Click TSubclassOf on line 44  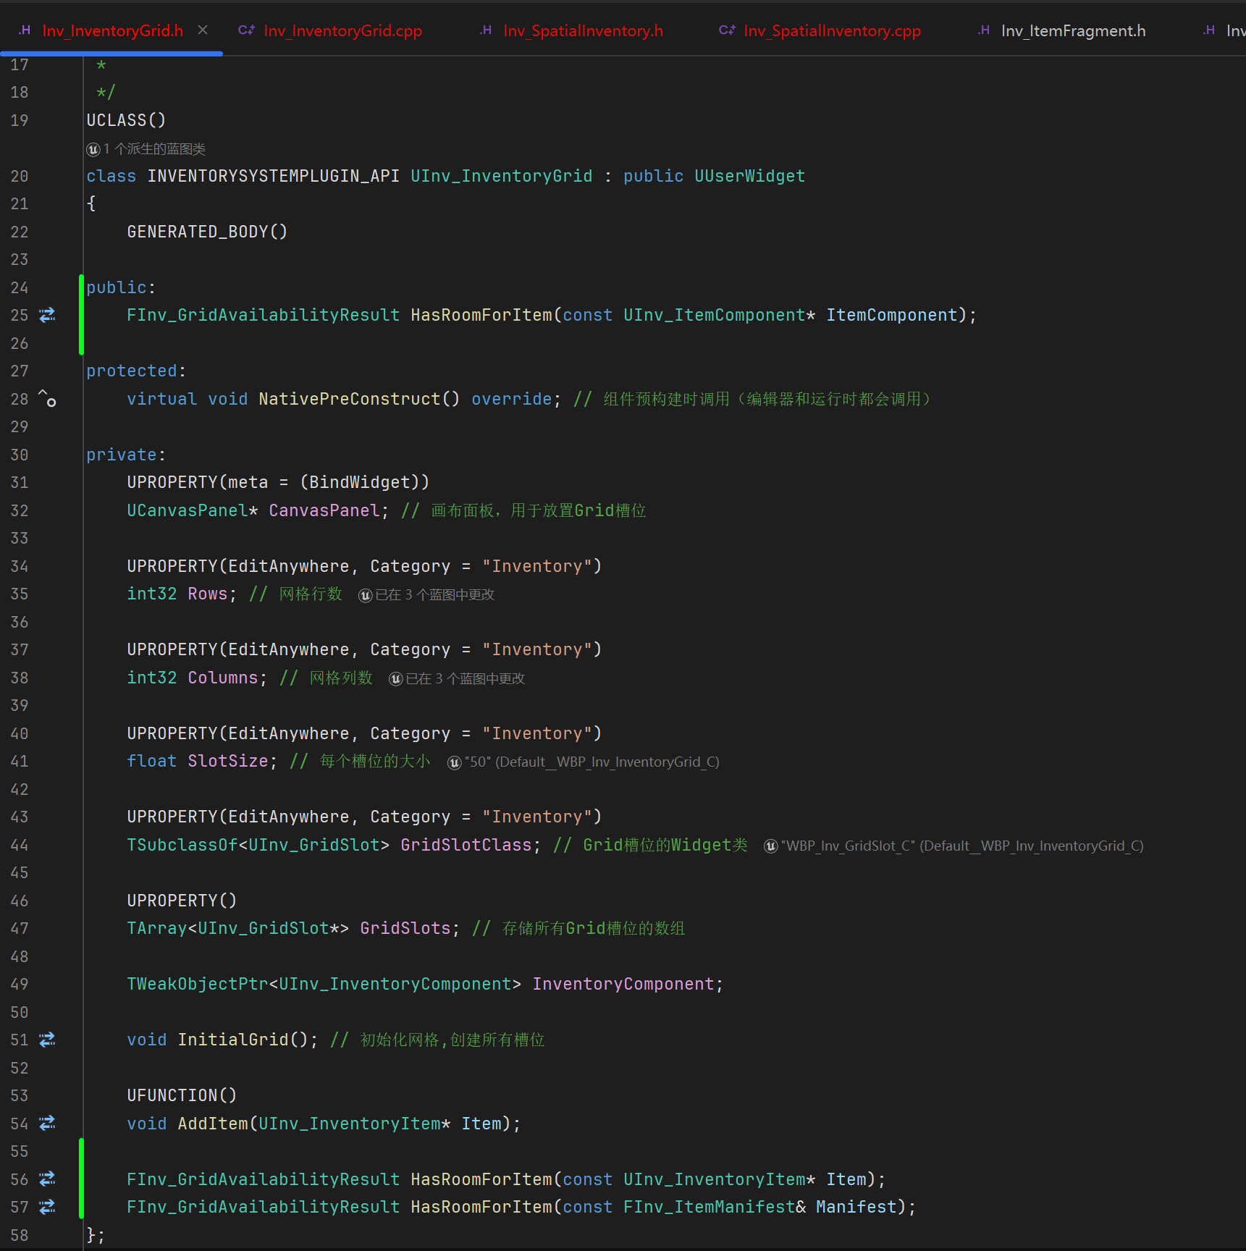point(182,845)
